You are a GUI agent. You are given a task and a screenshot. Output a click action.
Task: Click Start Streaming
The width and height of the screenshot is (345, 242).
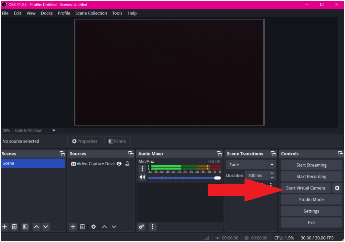pos(311,165)
